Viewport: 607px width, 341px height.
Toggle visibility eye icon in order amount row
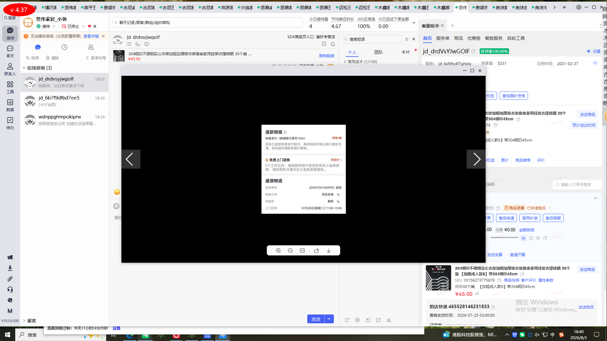tap(538, 238)
